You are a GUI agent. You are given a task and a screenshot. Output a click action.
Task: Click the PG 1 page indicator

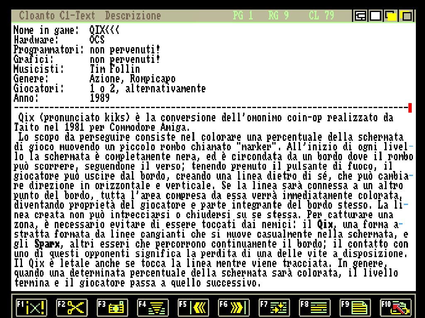tap(243, 16)
